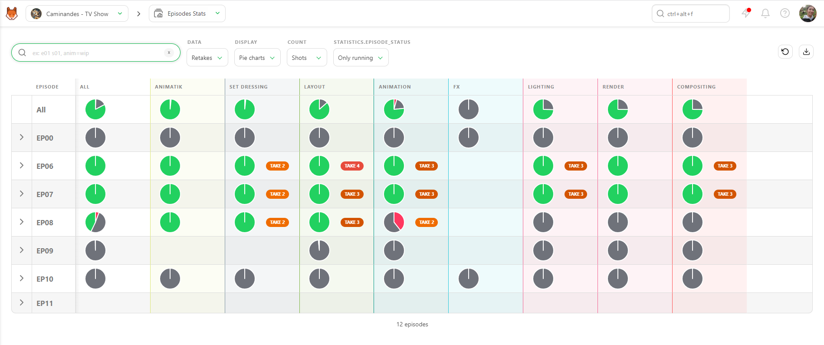Download the episode stats export
Image resolution: width=824 pixels, height=345 pixels.
[806, 52]
